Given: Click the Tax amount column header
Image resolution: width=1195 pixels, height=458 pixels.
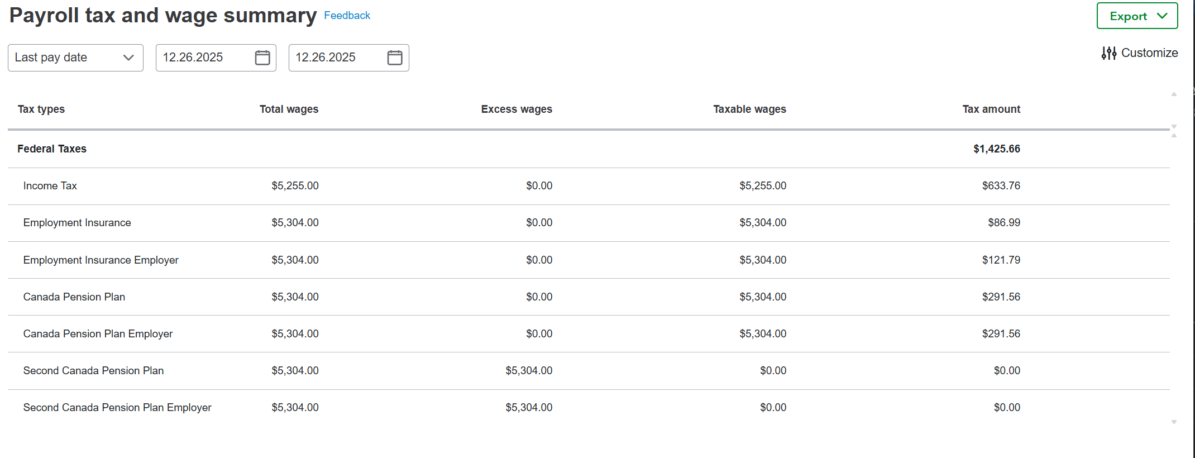Looking at the screenshot, I should click(991, 109).
